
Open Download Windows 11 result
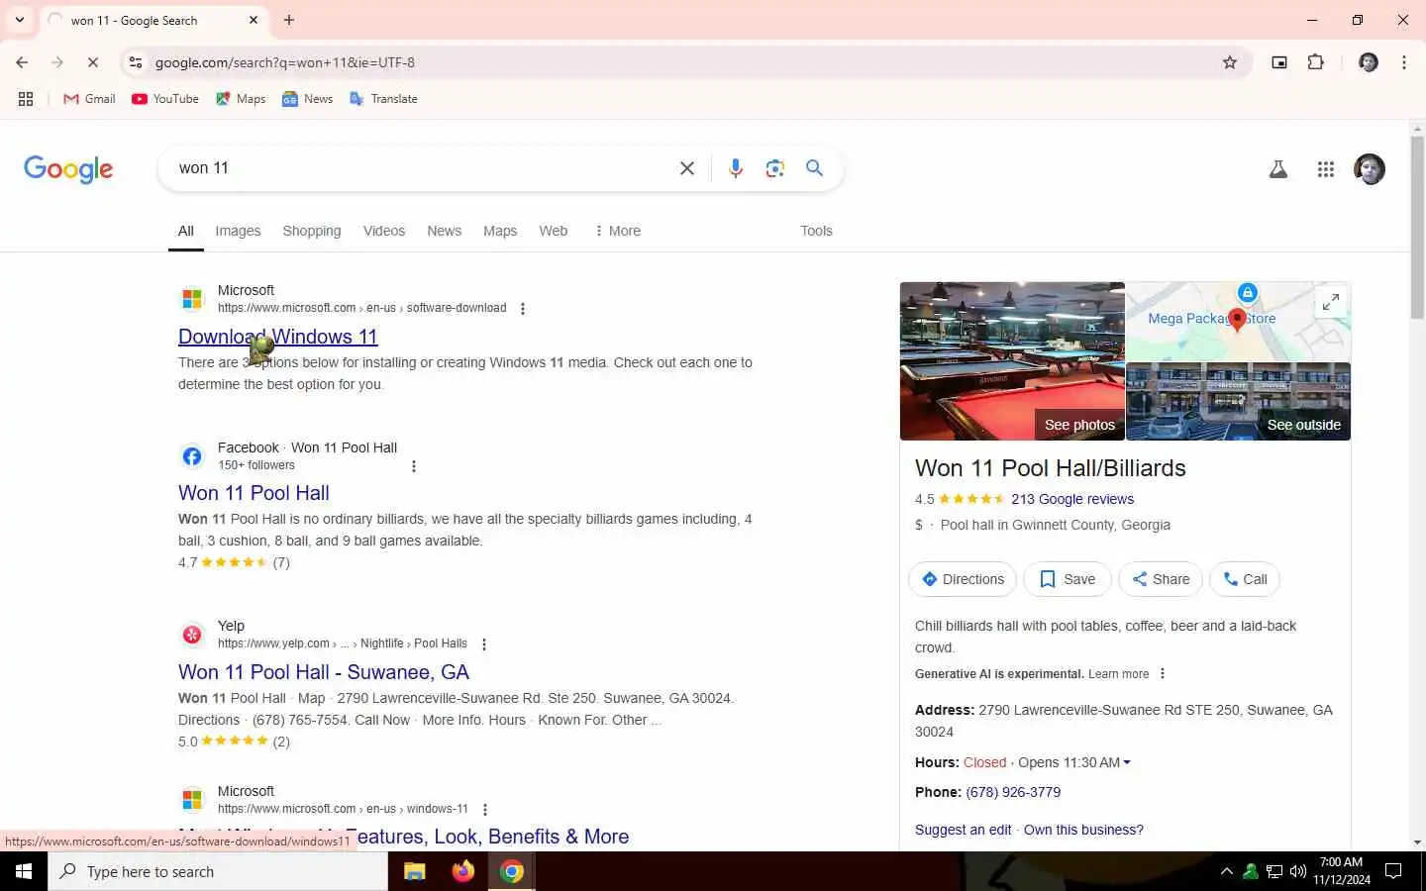tap(278, 337)
